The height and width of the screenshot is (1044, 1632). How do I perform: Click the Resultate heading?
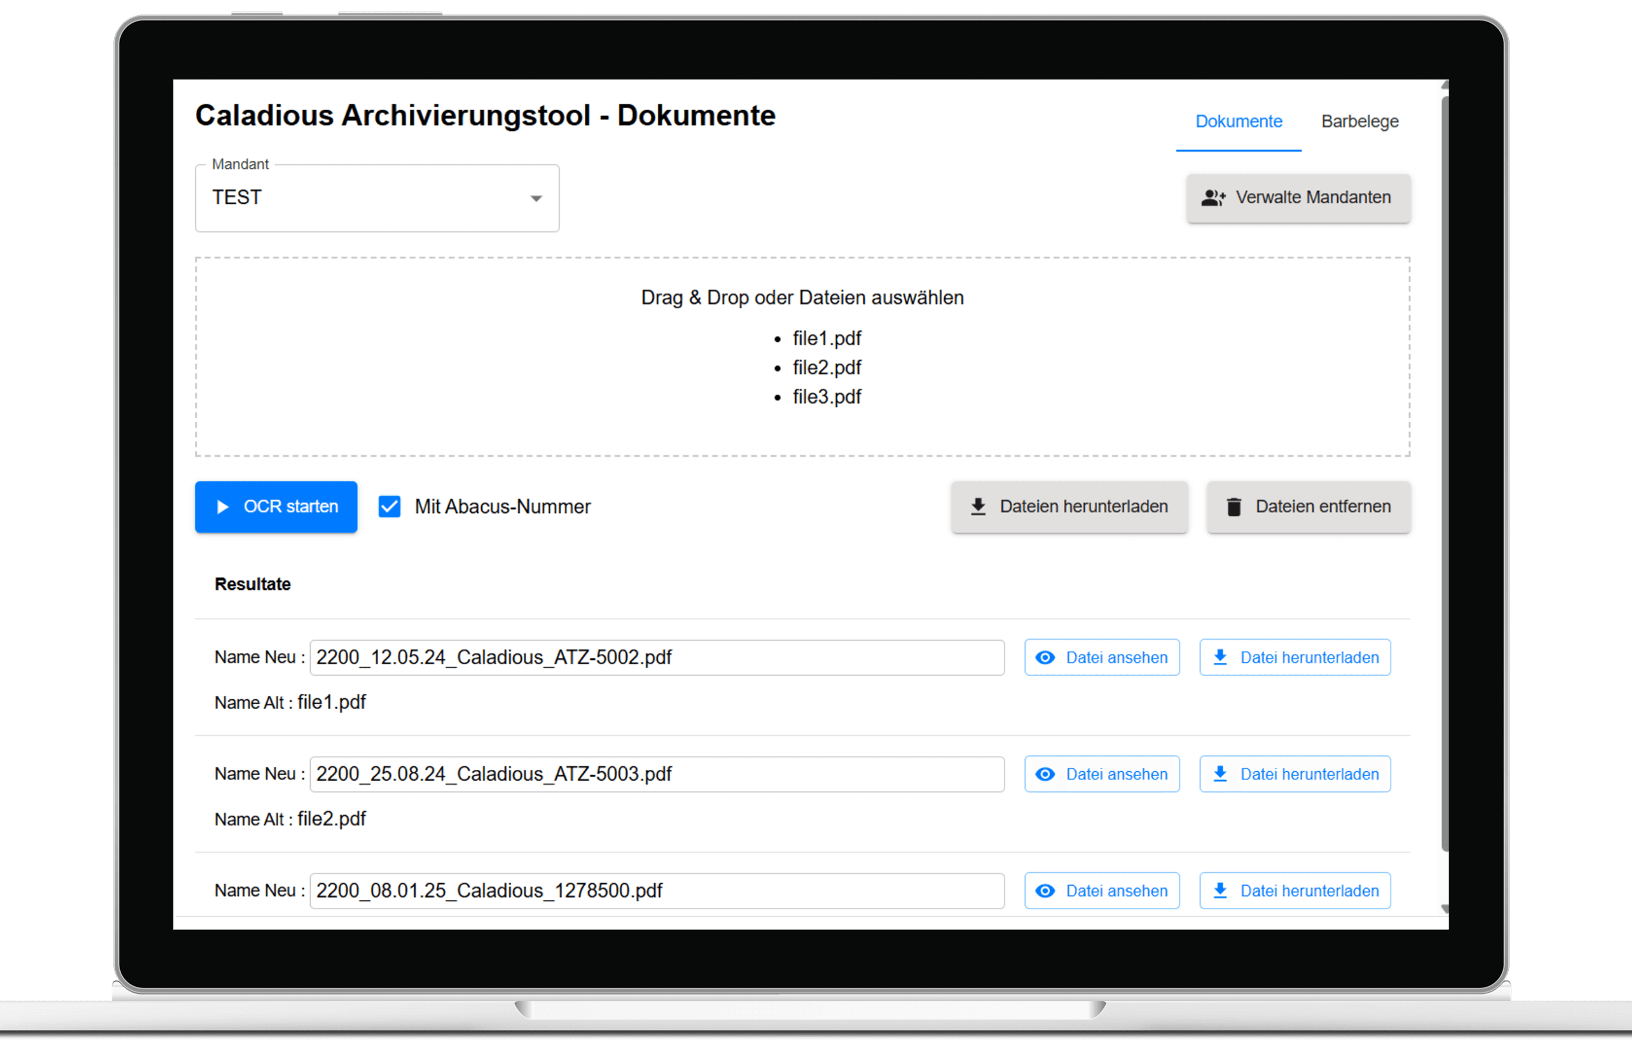pos(252,584)
